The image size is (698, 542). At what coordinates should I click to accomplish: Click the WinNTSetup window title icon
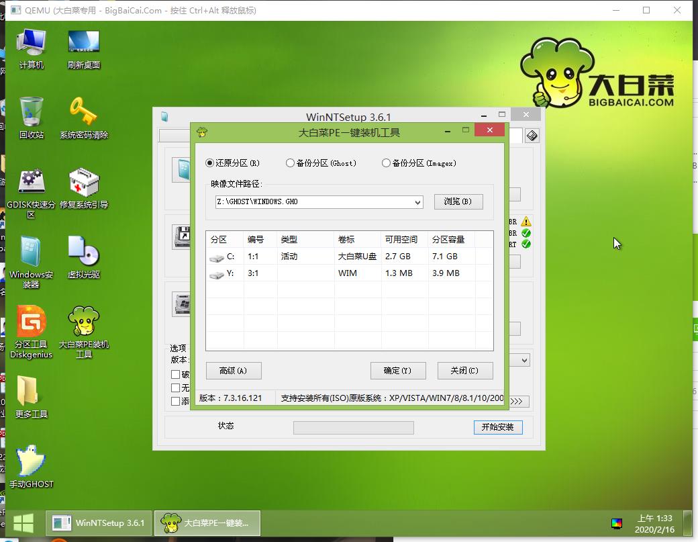[x=164, y=117]
